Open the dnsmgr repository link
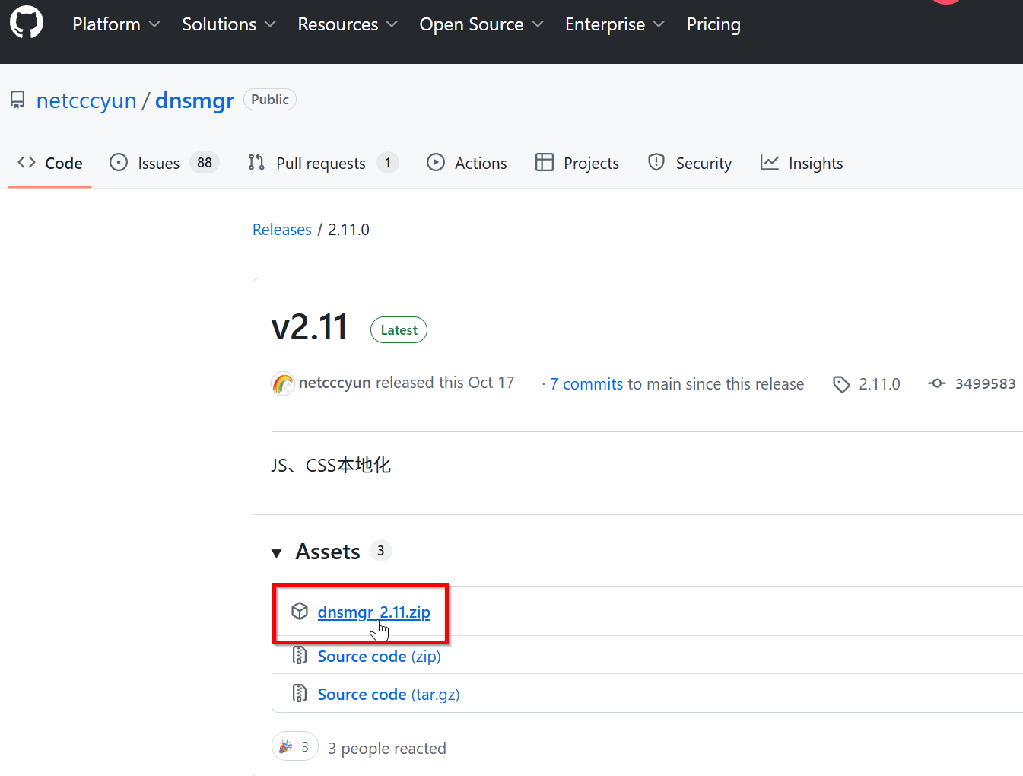Image resolution: width=1023 pixels, height=776 pixels. coord(195,100)
